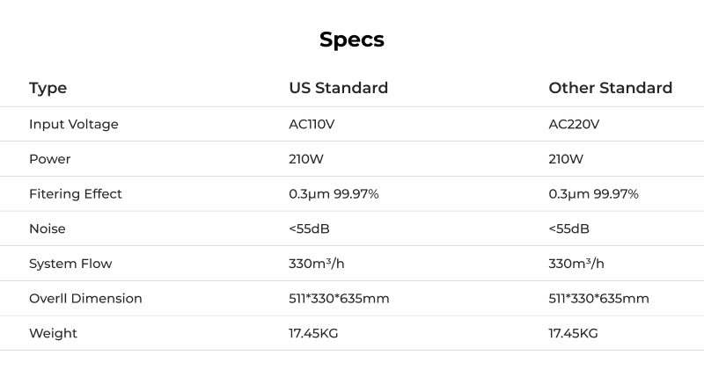Click the Overll Dimension row label
The height and width of the screenshot is (377, 704).
point(85,298)
